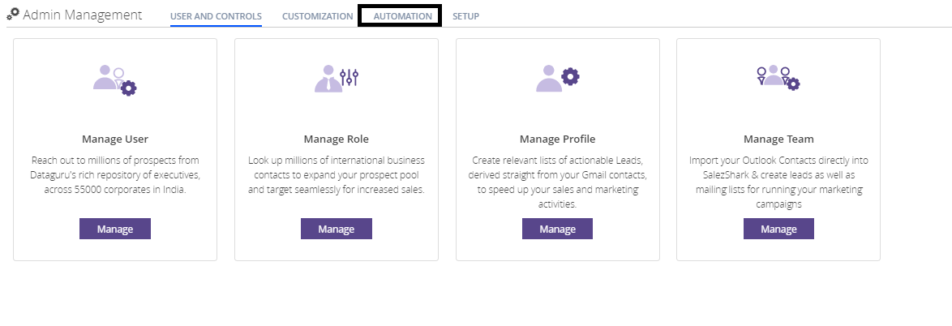This screenshot has width=952, height=326.
Task: Click the Manage Profile gear icon
Action: [570, 77]
